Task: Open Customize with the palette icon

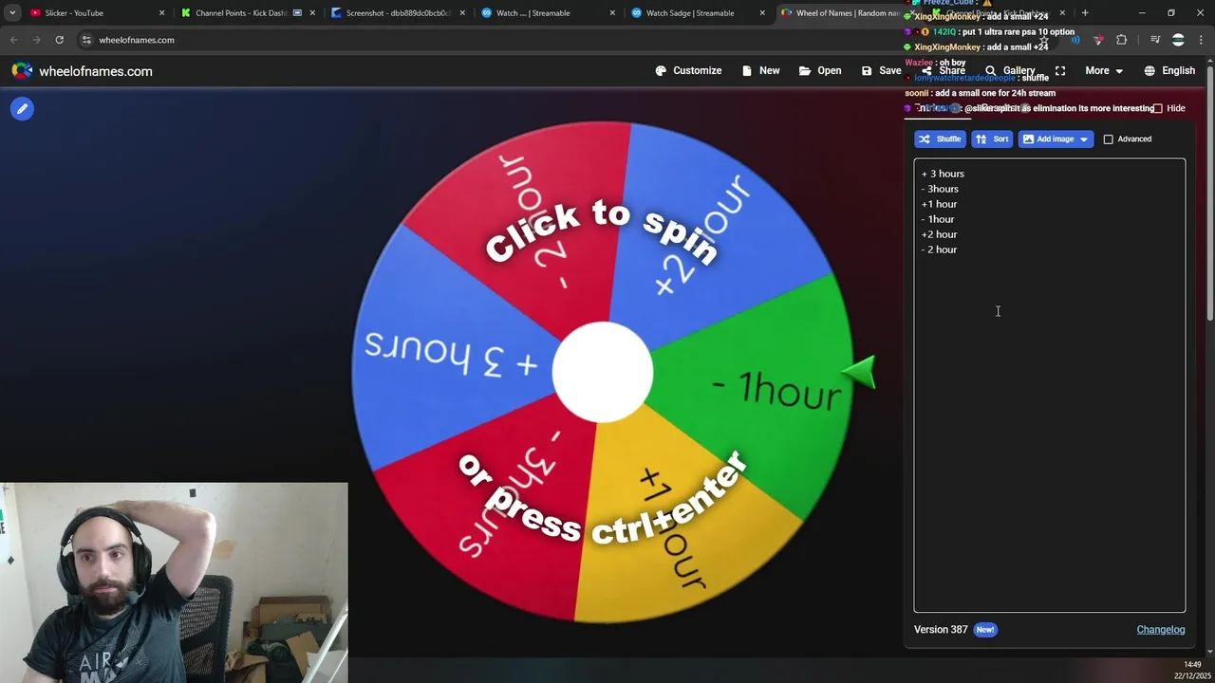Action: (688, 71)
